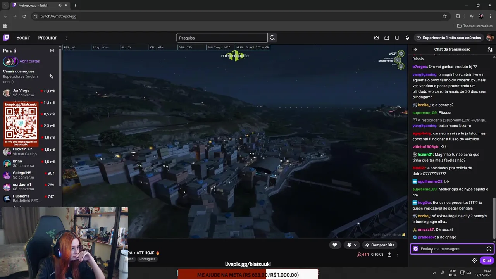The image size is (496, 279).
Task: Close the Metropolegg browser tab
Action: [67, 5]
